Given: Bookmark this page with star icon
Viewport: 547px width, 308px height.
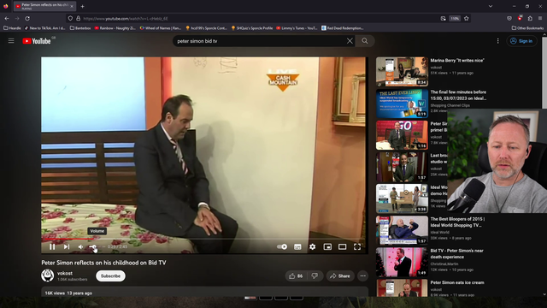Looking at the screenshot, I should coord(467,19).
